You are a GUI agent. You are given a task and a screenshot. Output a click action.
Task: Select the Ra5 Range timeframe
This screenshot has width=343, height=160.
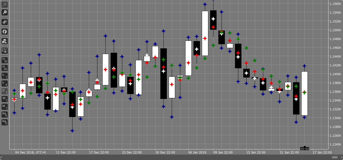click(5, 122)
